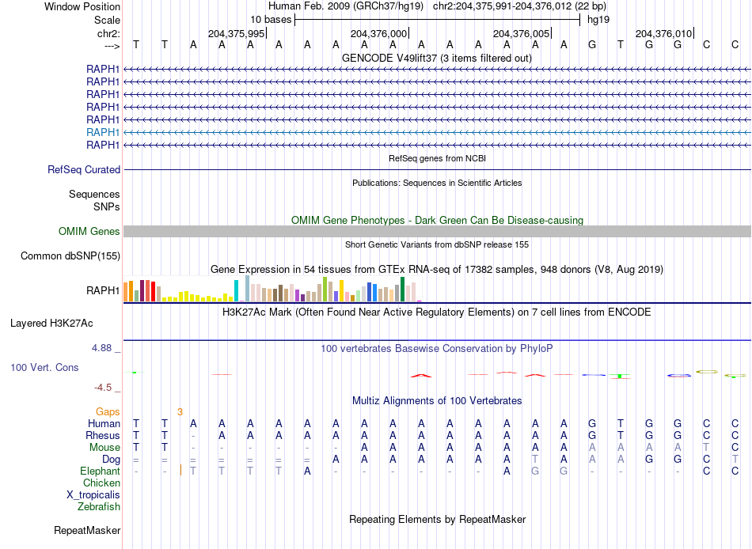Image resolution: width=752 pixels, height=549 pixels.
Task: Click the RefSeq Curated track label
Action: 84,170
